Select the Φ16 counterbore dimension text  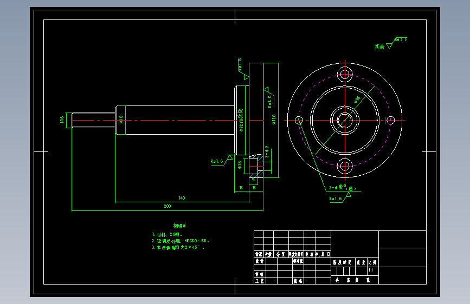coord(240,165)
